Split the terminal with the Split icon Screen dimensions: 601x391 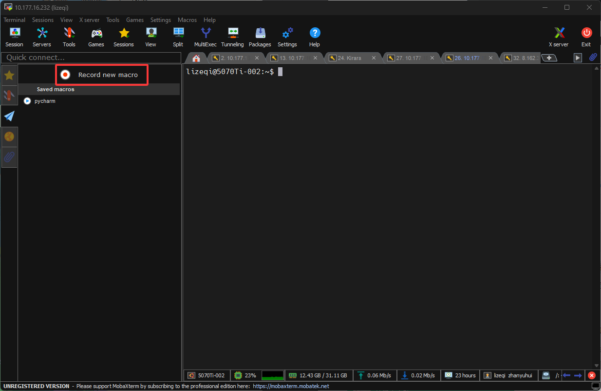point(178,37)
